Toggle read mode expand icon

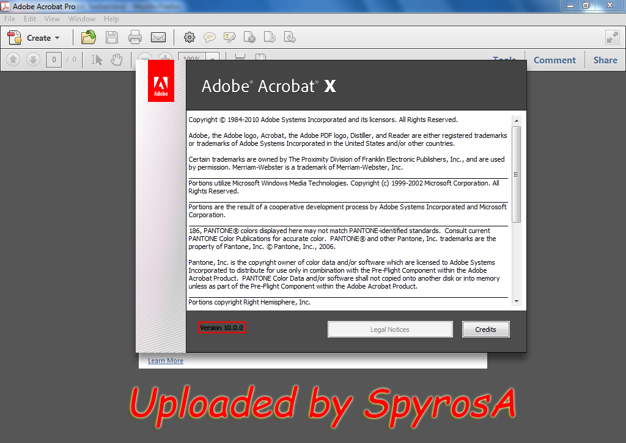coord(612,38)
